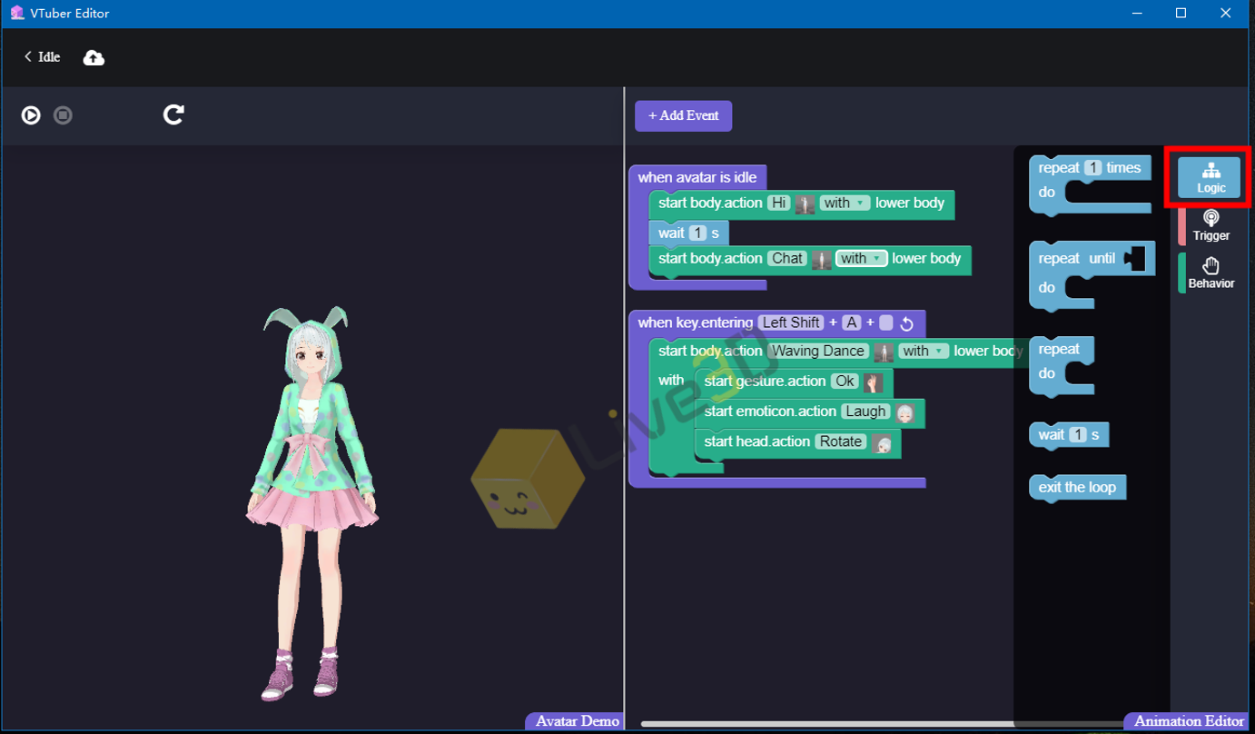Click the head Rotate preview icon
Screen dimensions: 1255x734
tap(882, 443)
